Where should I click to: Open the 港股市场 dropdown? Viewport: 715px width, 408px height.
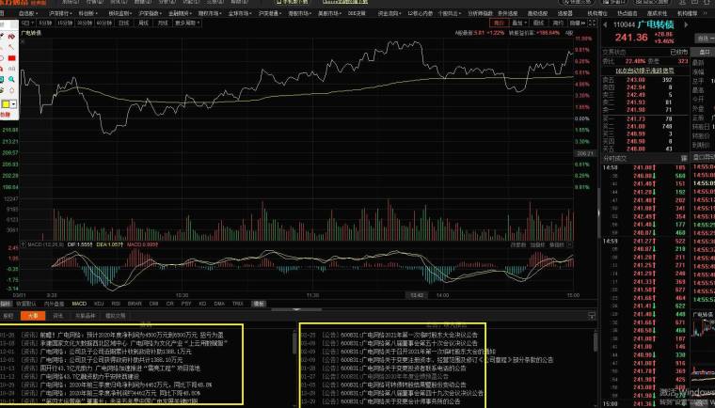tap(299, 14)
